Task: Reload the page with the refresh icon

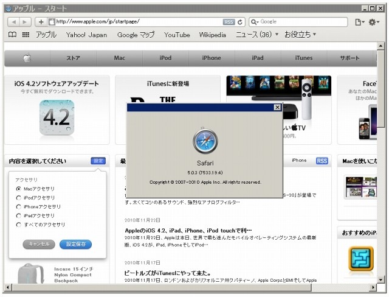Action: [x=240, y=22]
